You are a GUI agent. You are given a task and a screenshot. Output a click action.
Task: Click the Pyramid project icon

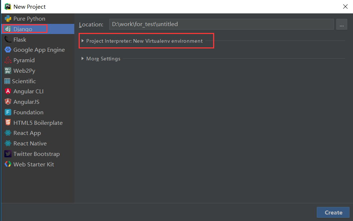(8, 60)
